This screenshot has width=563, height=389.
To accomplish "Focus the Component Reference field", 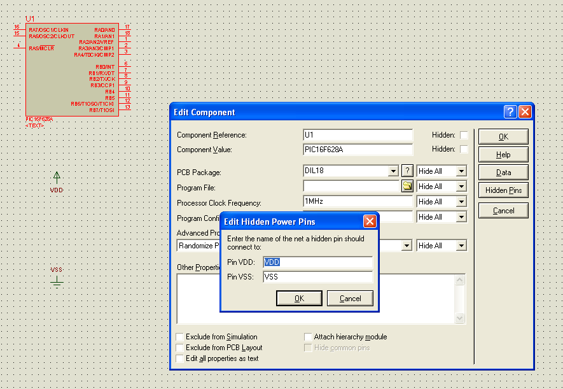I will 358,135.
